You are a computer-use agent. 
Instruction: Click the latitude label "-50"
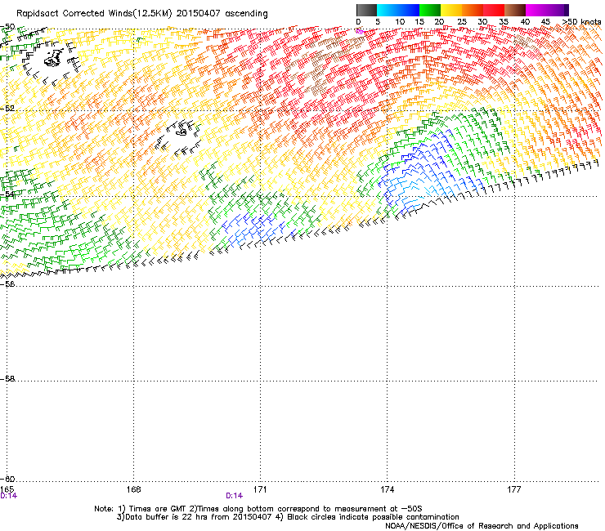click(7, 27)
